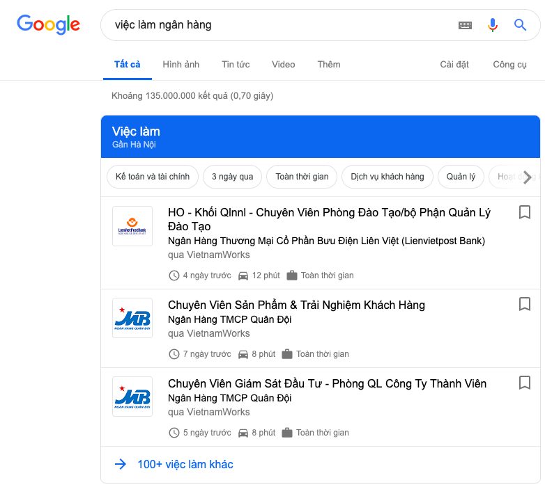Filter by Kế toán và tài chính
545x487 pixels.
pos(153,177)
